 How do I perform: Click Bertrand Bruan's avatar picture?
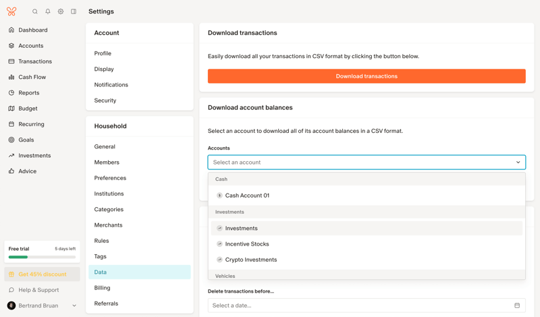pos(11,306)
